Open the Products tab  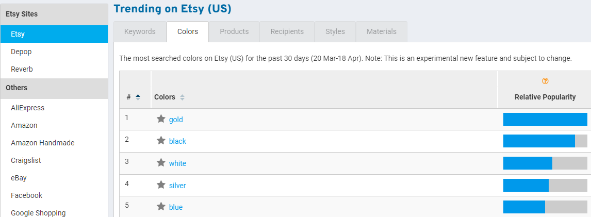234,31
